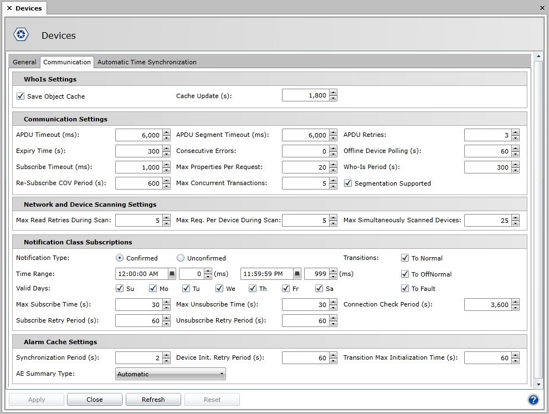This screenshot has width=549, height=414.
Task: Open calendar picker for end time 11:59:59 PM
Action: point(297,273)
